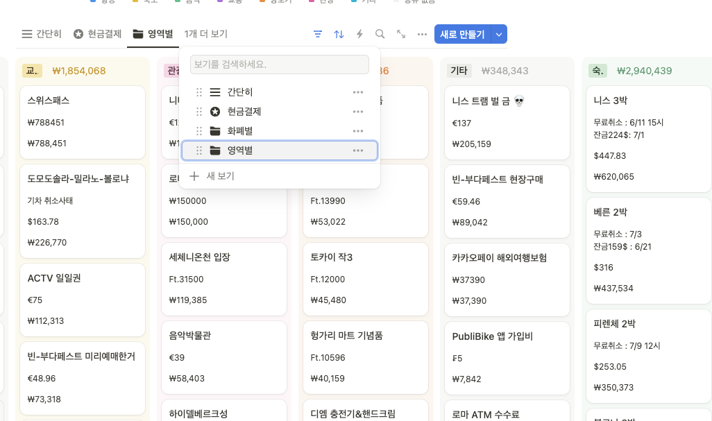Open the PubliBike 앱 가입비 card
The width and height of the screenshot is (712, 421).
click(507, 359)
